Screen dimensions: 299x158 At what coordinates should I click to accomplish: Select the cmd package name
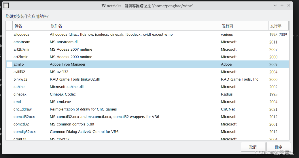click(x=17, y=102)
